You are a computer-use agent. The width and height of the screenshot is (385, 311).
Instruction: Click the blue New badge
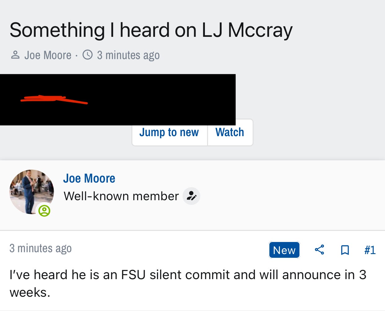tap(284, 250)
